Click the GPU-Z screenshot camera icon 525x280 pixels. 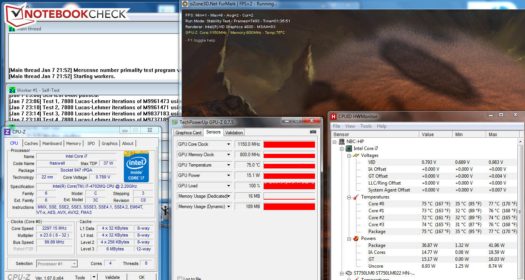click(313, 132)
